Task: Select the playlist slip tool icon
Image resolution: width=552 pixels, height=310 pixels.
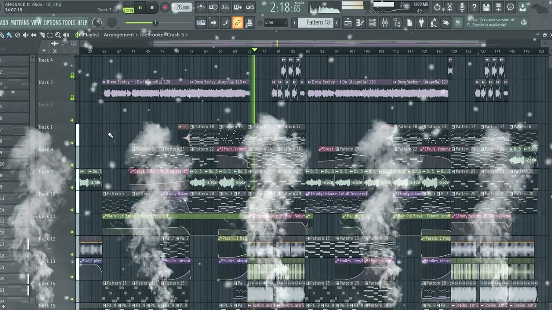Action: 34,35
